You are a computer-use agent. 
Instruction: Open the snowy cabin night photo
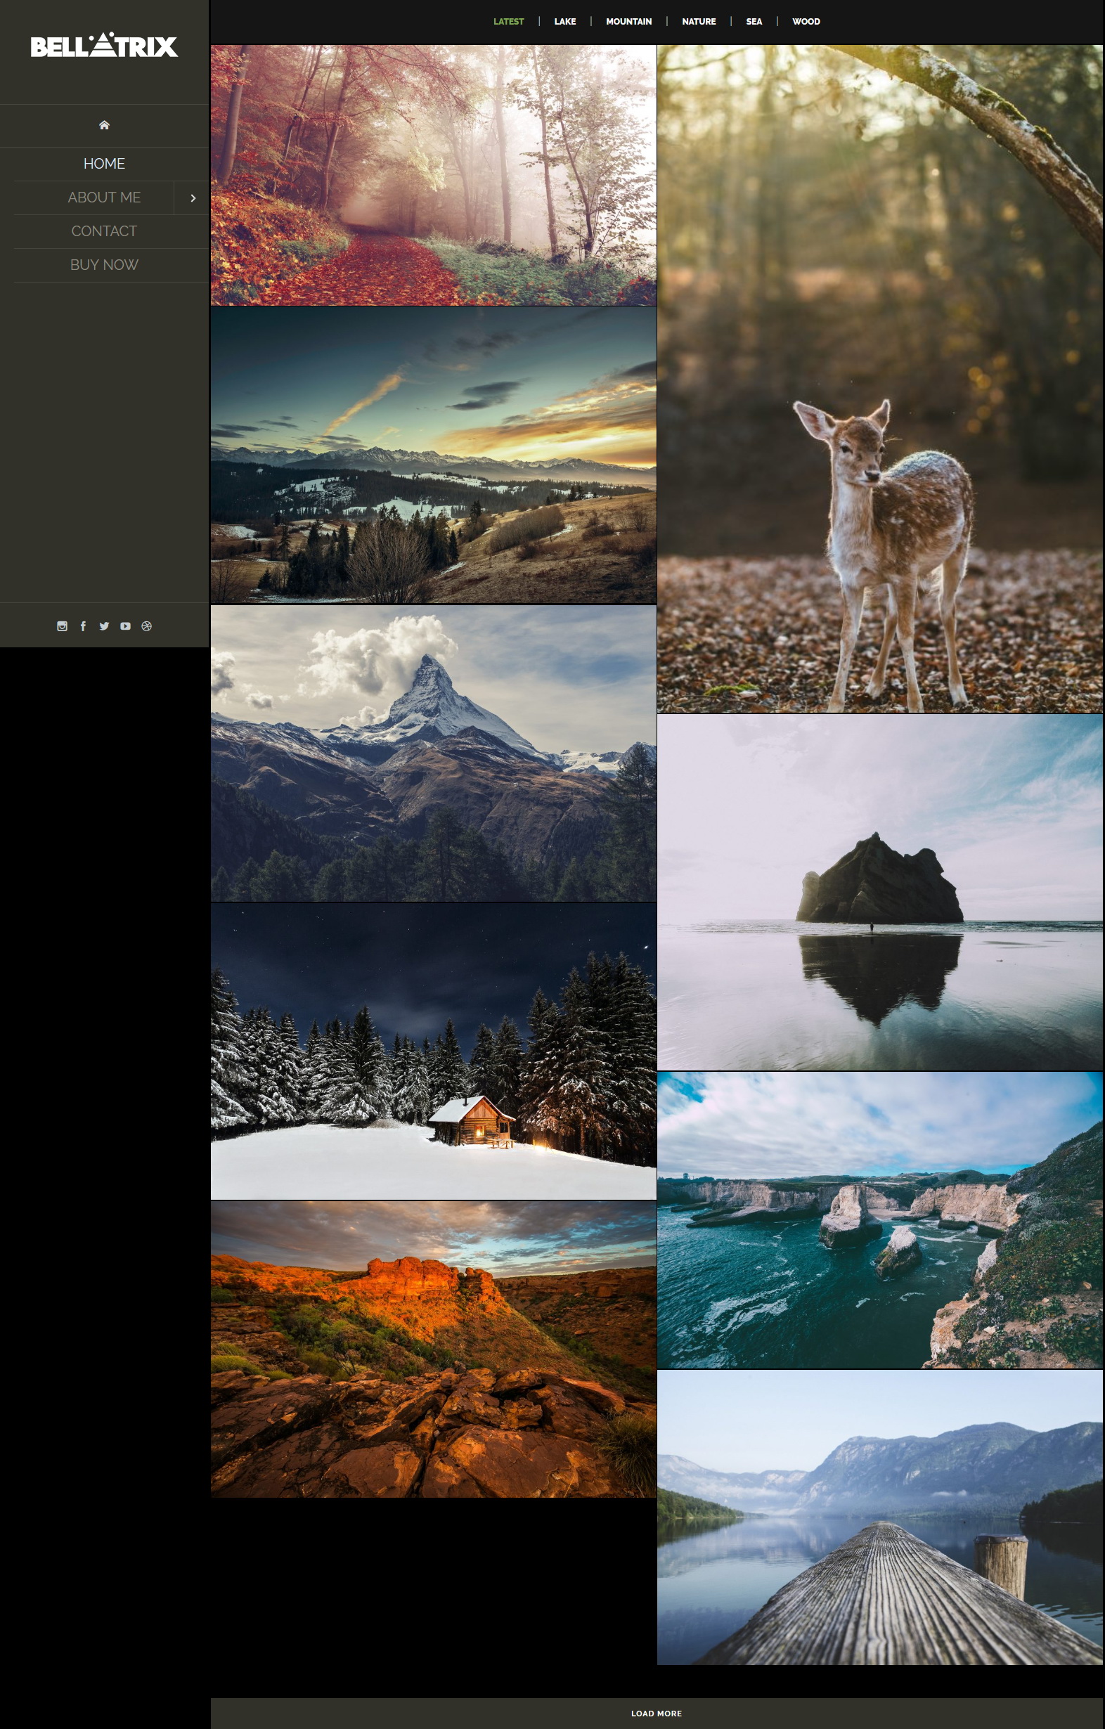(x=434, y=1051)
